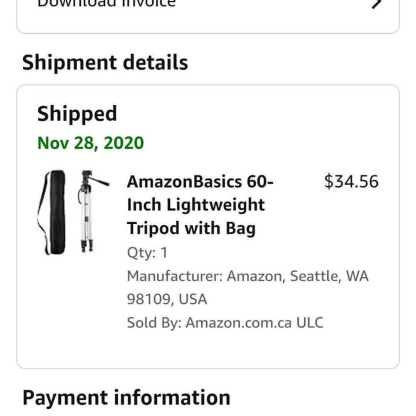Open the tripod bag product thumbnail

[x=73, y=213]
